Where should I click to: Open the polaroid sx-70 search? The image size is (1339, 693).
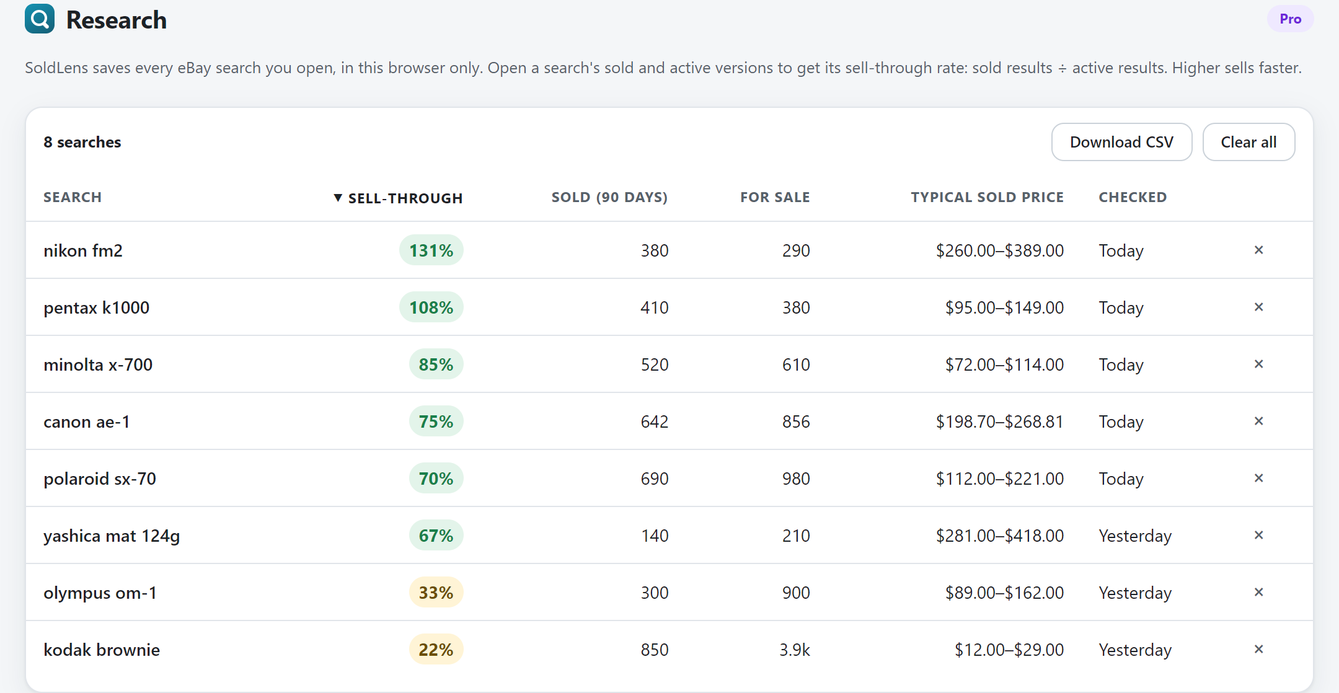pos(100,479)
